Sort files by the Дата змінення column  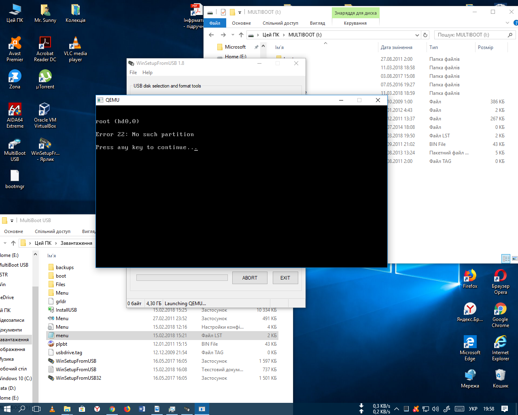click(397, 47)
